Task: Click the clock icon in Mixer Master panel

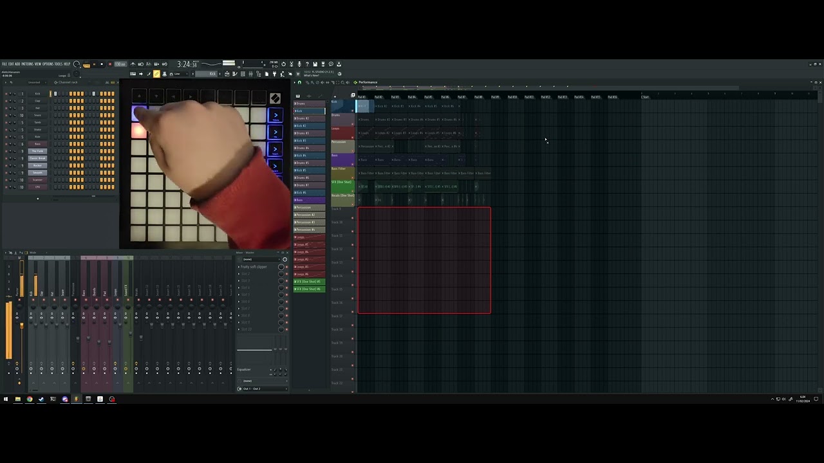Action: pyautogui.click(x=285, y=259)
